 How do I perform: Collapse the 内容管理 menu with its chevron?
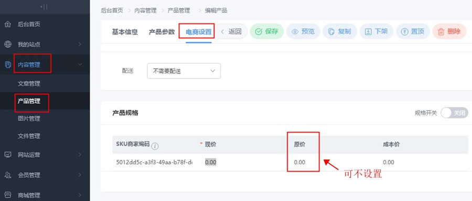pos(80,64)
